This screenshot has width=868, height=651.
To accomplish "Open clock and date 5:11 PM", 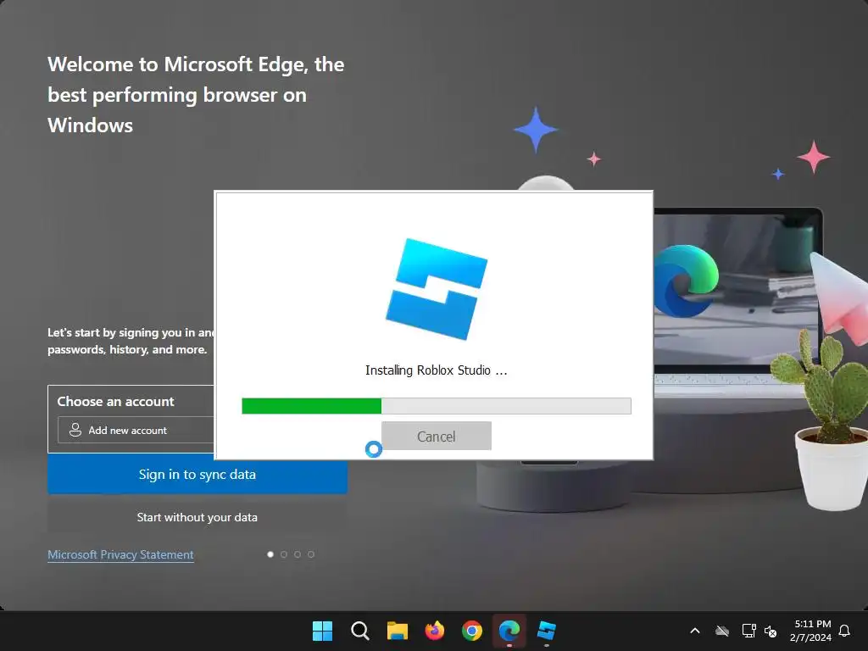I will click(x=810, y=631).
